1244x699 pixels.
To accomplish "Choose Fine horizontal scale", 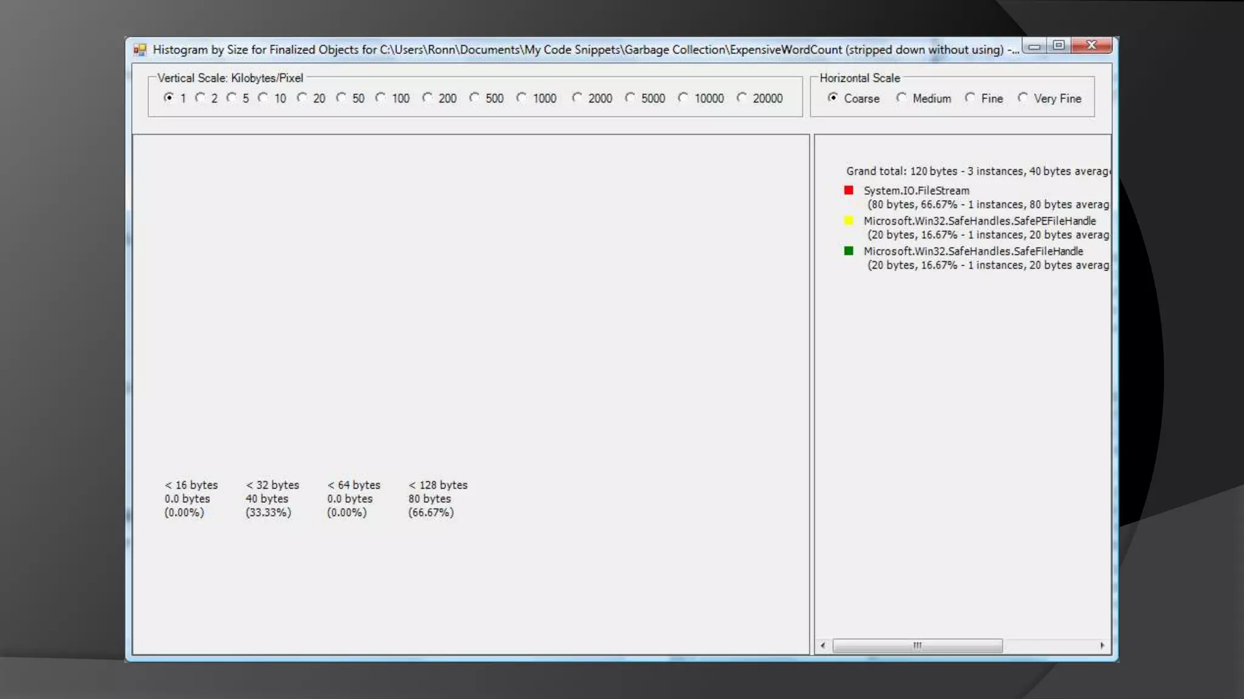I will click(x=970, y=98).
